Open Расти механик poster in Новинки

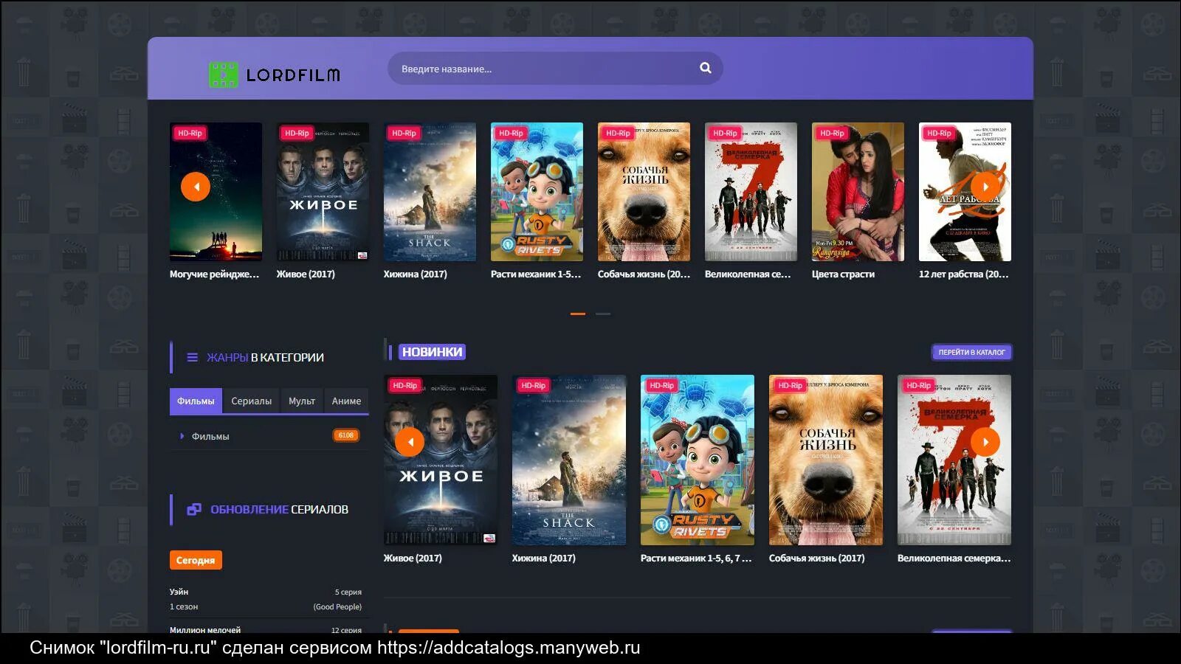698,460
